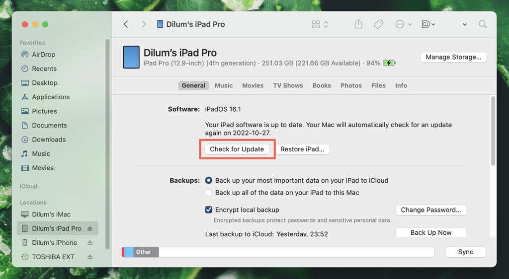The height and width of the screenshot is (279, 509).
Task: Select TOSHIBA EXT drive in sidebar
Action: [x=47, y=257]
